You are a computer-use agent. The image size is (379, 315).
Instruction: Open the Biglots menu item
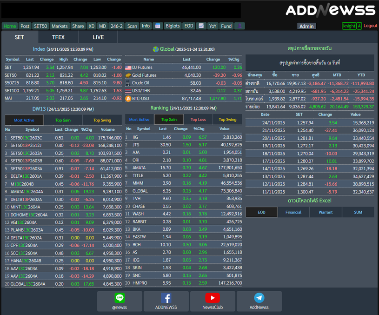pyautogui.click(x=173, y=26)
